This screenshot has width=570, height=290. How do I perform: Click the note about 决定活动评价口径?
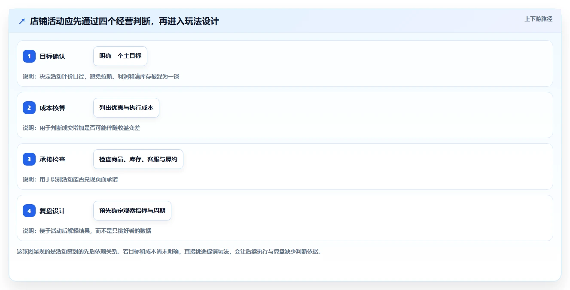[x=101, y=76]
